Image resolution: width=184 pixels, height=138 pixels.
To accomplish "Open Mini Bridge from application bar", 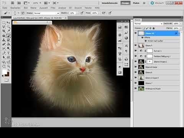I will pyautogui.click(x=19, y=3).
